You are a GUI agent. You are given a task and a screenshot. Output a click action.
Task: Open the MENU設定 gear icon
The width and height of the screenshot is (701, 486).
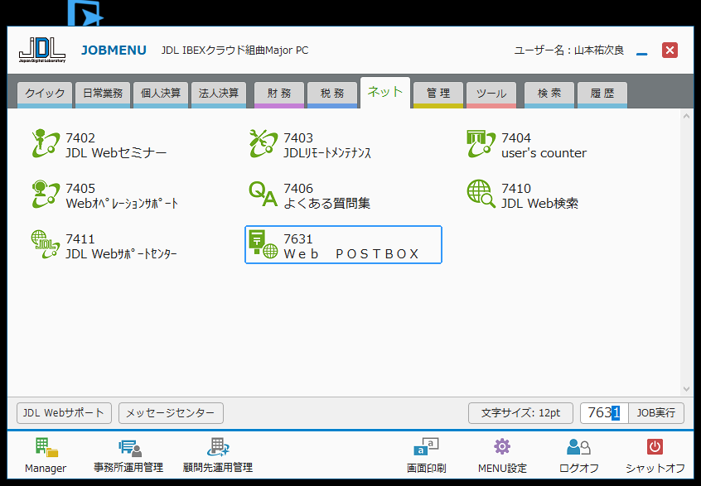pos(502,447)
